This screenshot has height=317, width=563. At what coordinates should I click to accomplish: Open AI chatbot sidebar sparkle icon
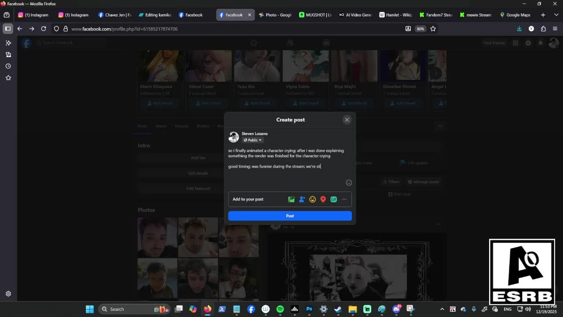[8, 43]
